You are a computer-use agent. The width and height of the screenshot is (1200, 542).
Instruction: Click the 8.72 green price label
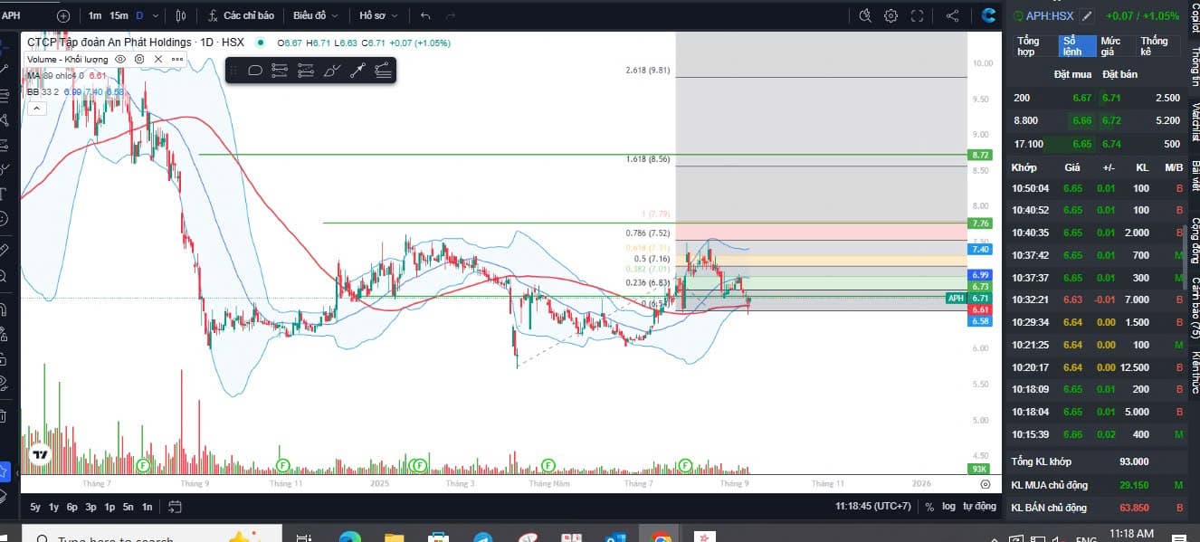point(980,156)
